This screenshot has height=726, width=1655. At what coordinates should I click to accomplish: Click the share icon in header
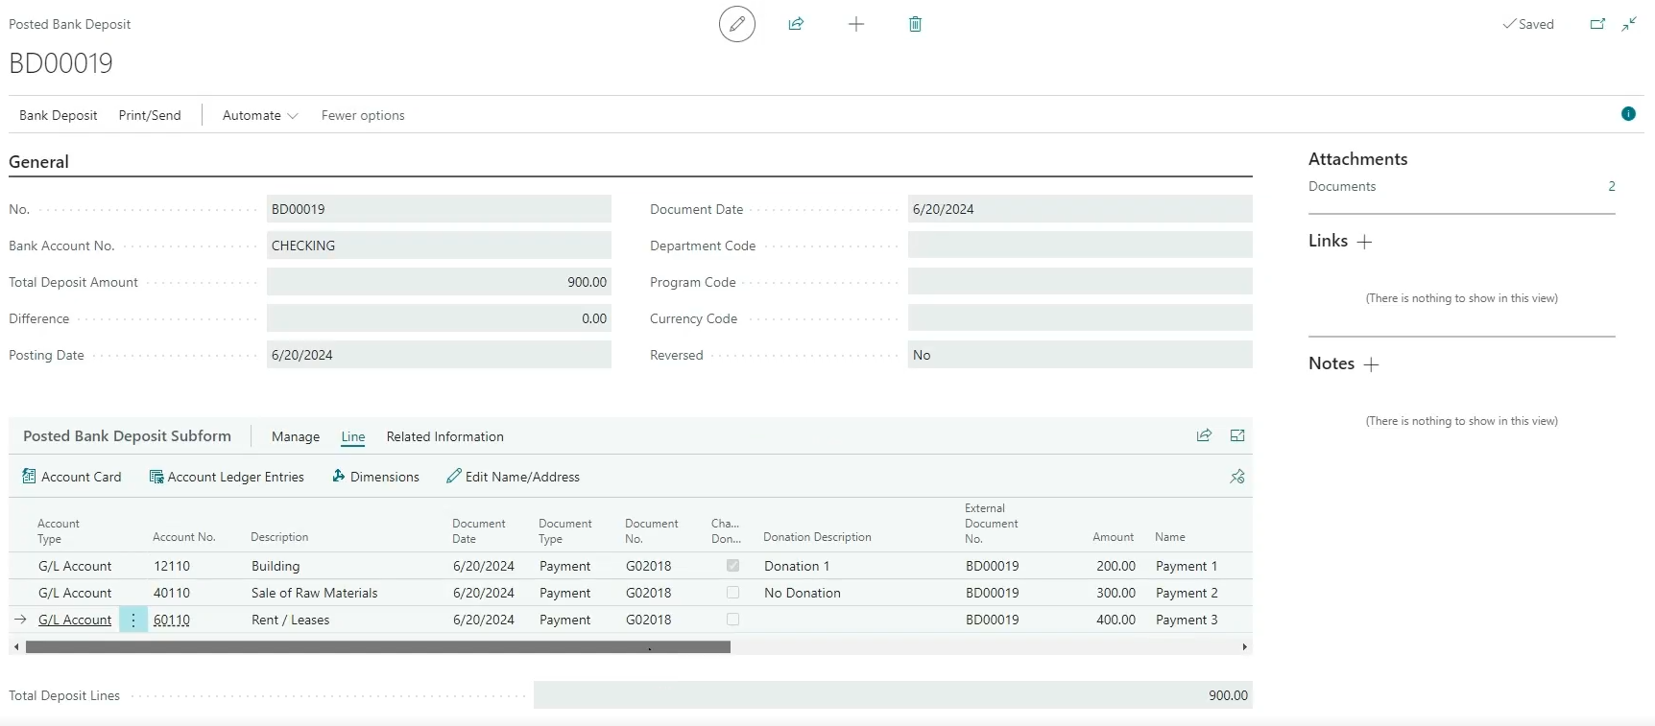[x=796, y=24]
